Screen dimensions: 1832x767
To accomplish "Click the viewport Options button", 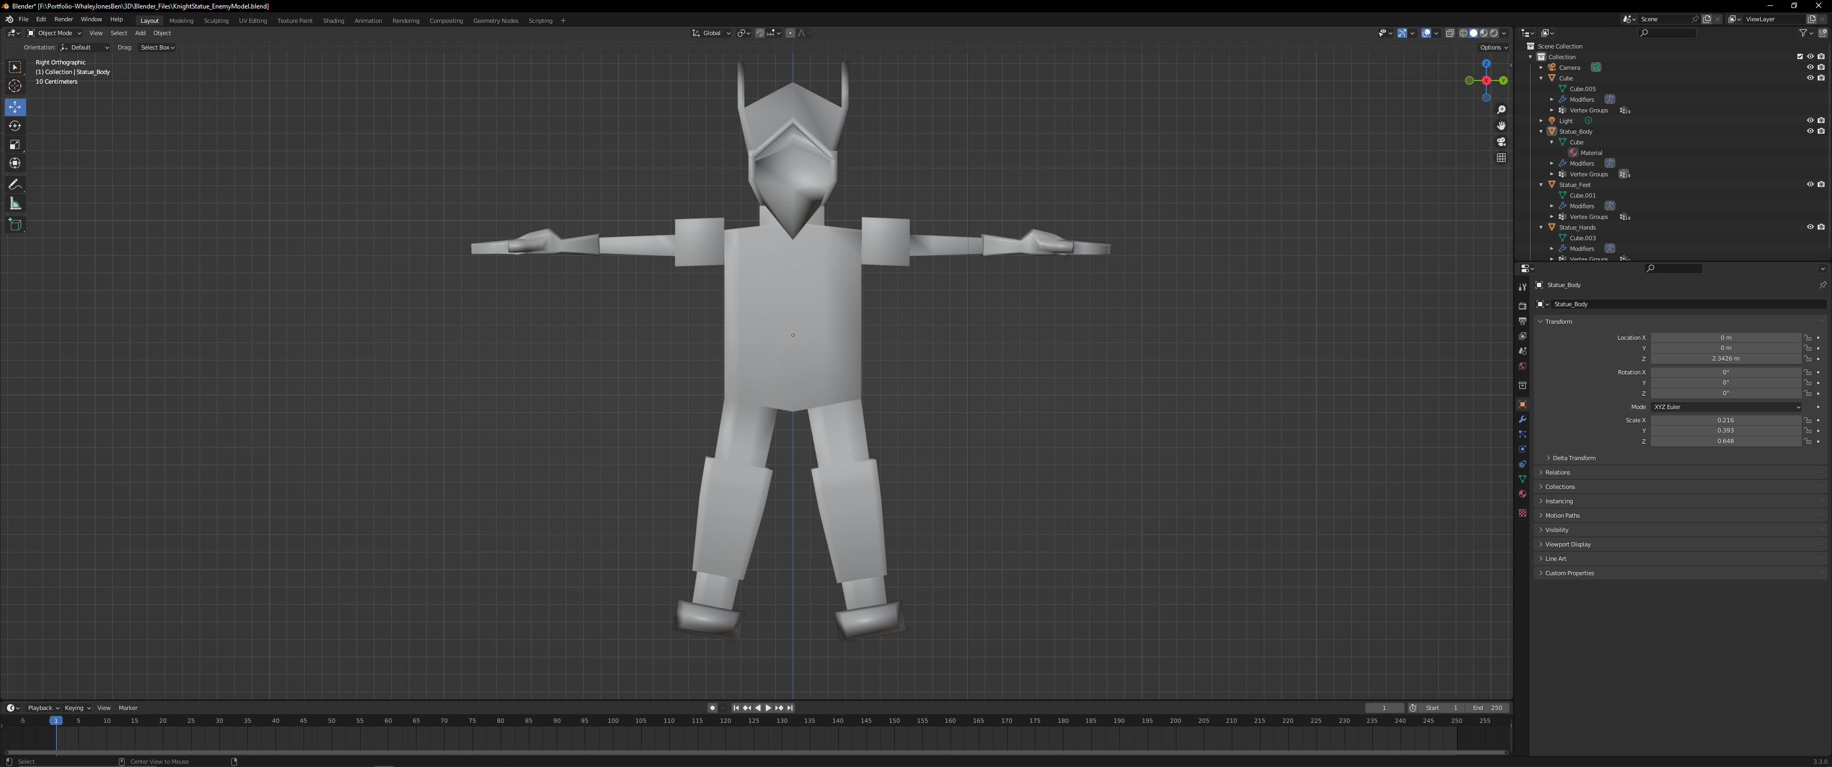I will tap(1493, 47).
